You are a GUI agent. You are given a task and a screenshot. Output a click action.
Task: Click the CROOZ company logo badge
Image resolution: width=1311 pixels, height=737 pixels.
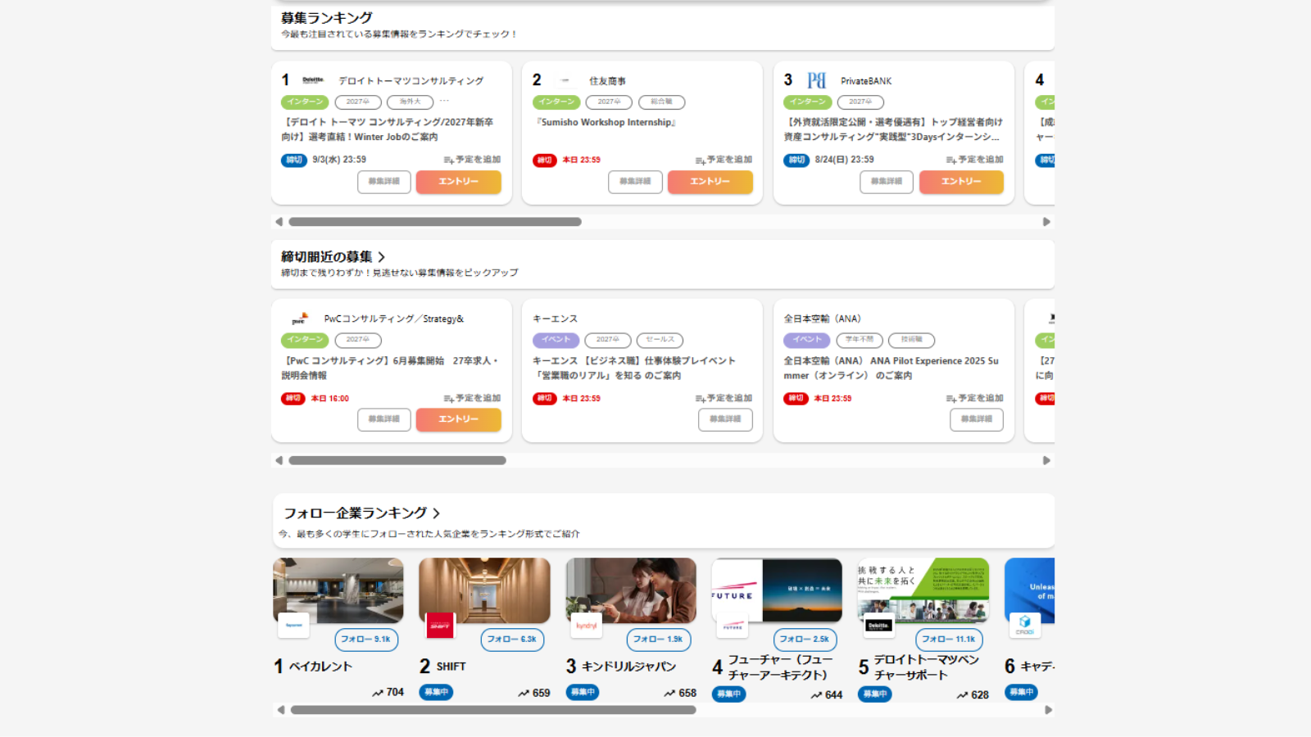pyautogui.click(x=1025, y=626)
